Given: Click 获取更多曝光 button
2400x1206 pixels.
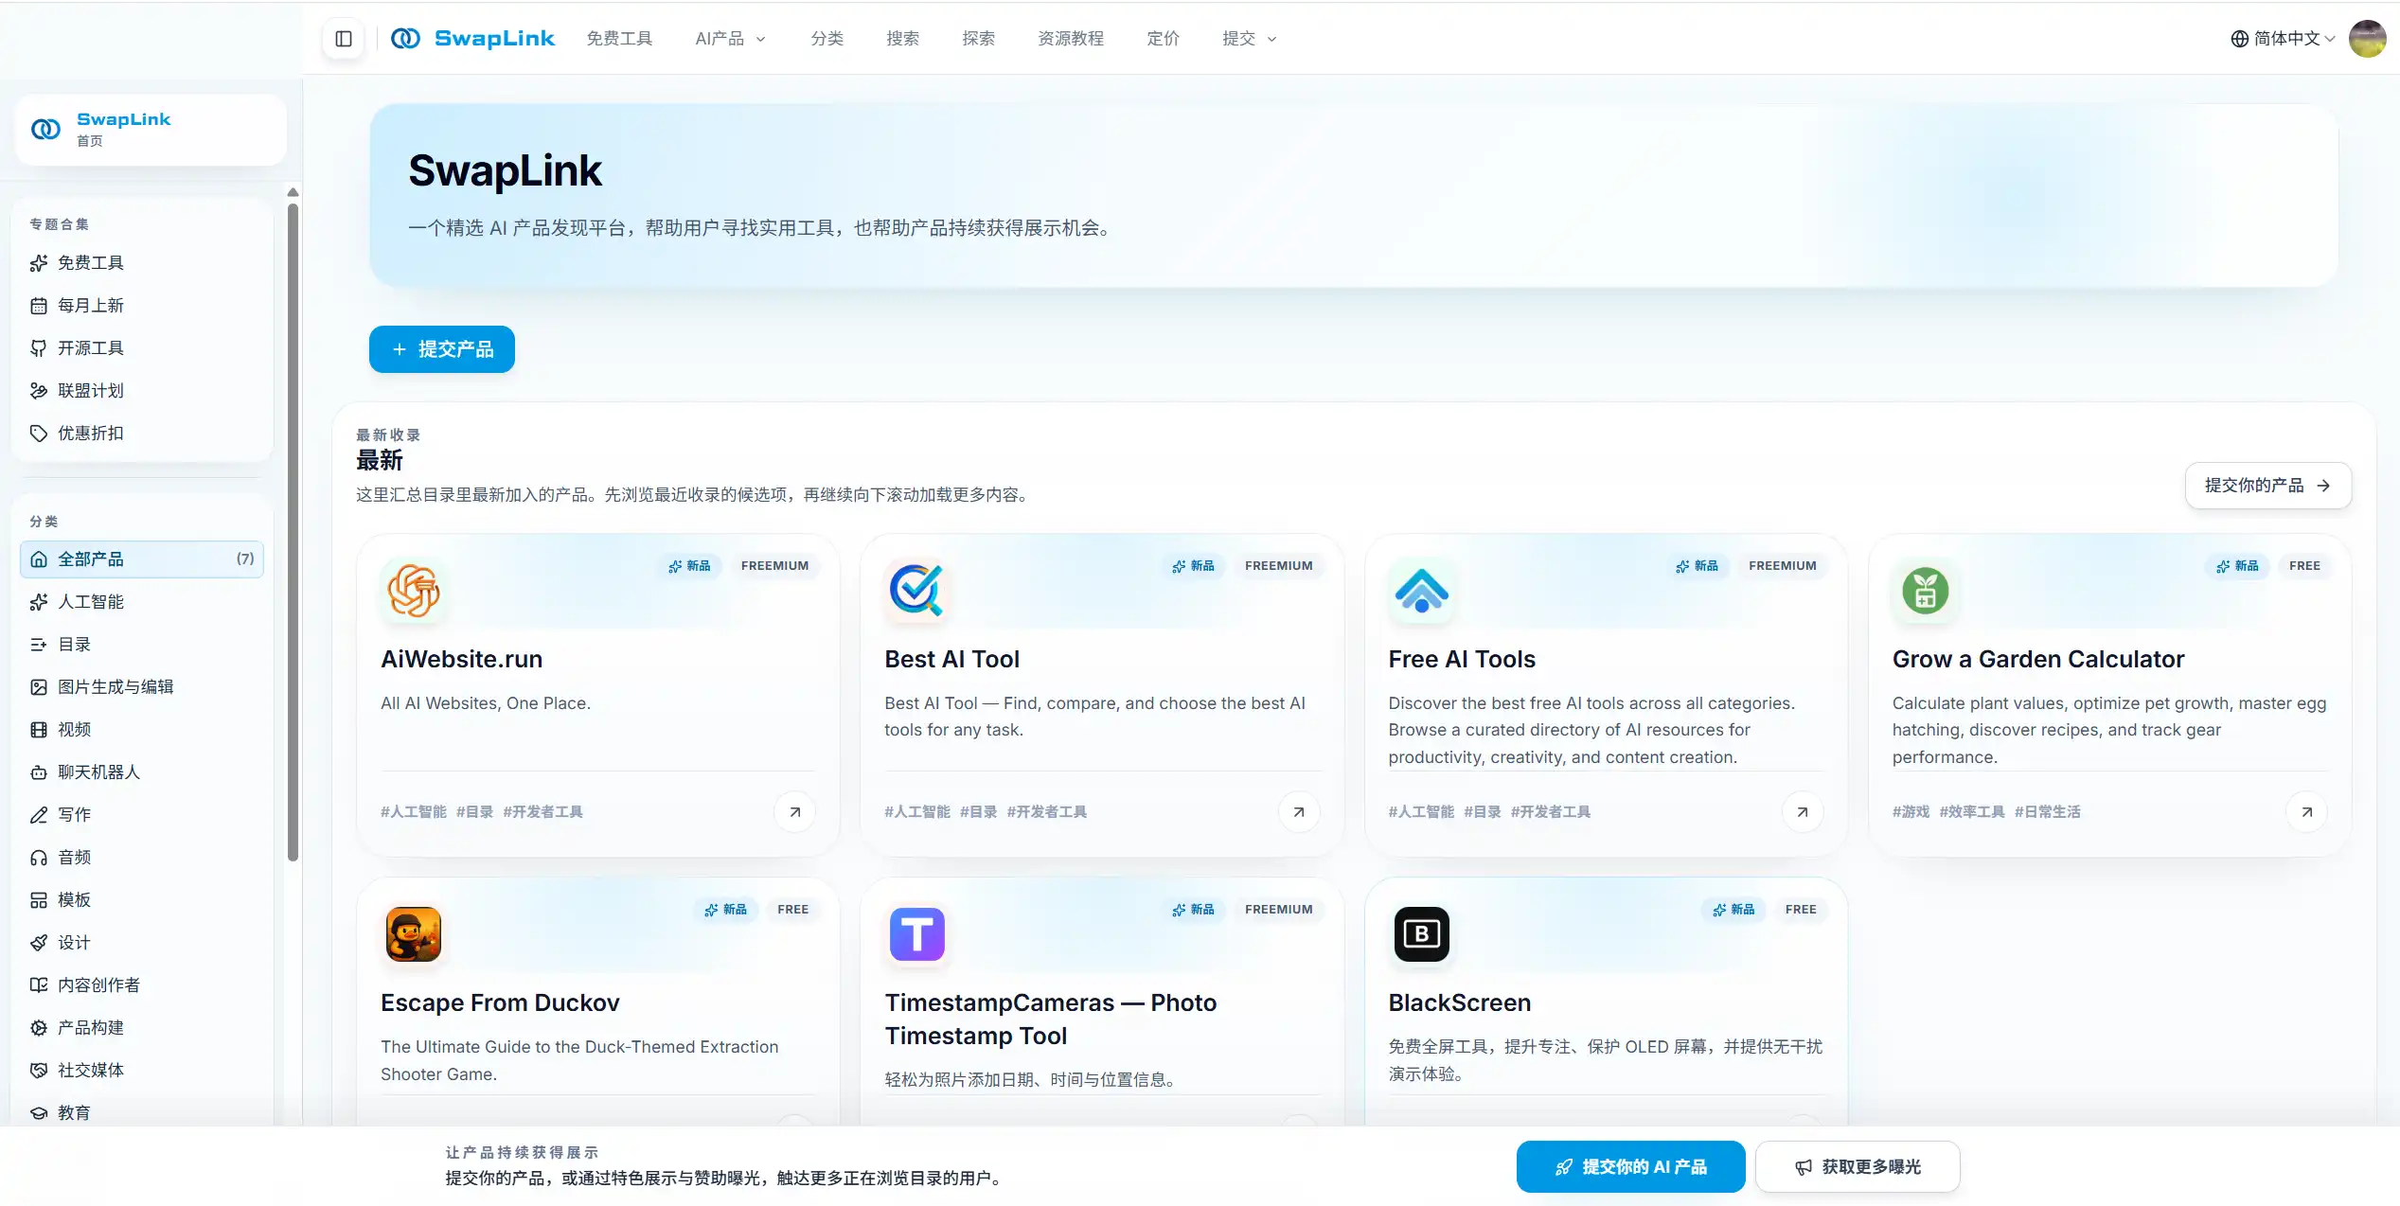Looking at the screenshot, I should pyautogui.click(x=1858, y=1167).
